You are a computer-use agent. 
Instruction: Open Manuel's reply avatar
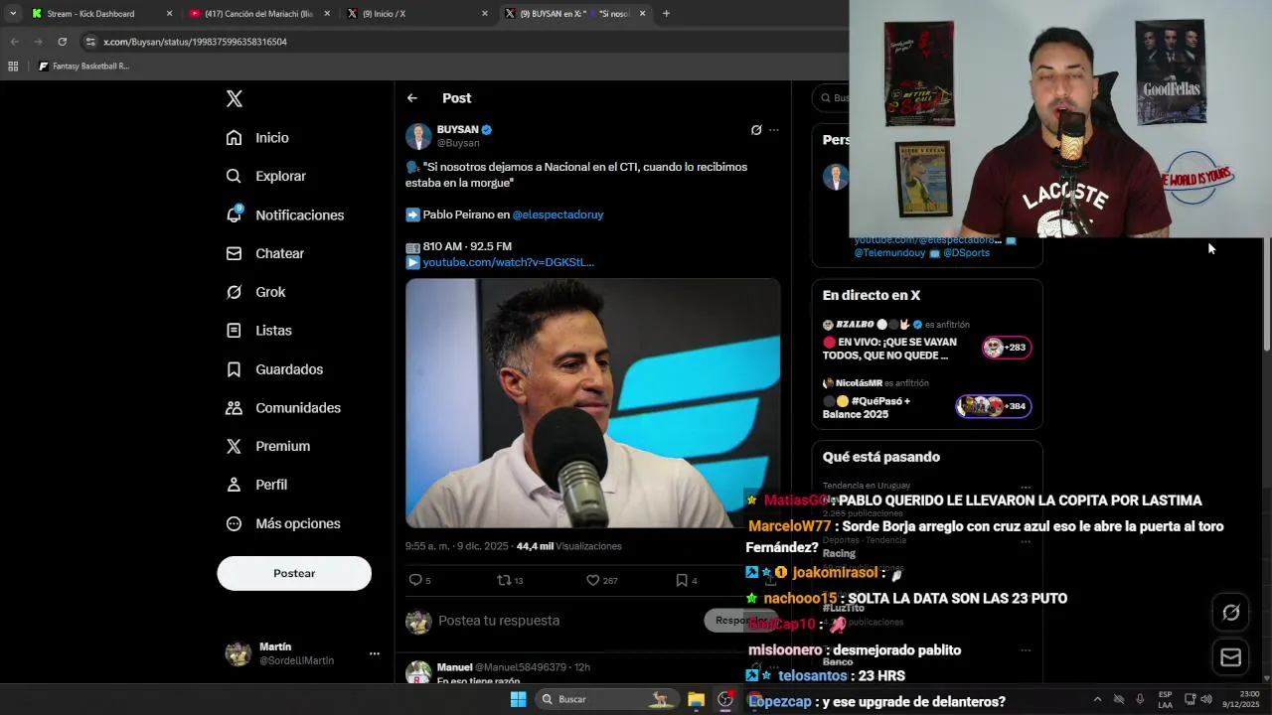418,672
